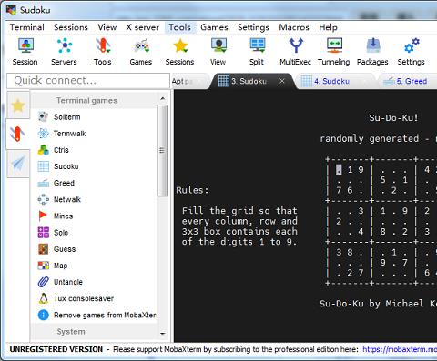This screenshot has height=361, width=437.
Task: Open the Settings gears icon
Action: (x=412, y=52)
